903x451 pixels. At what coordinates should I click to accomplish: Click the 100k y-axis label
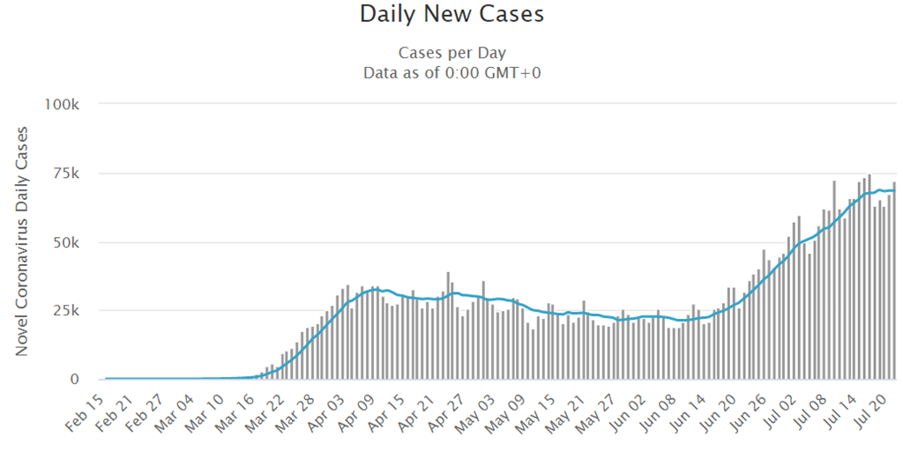pyautogui.click(x=63, y=104)
